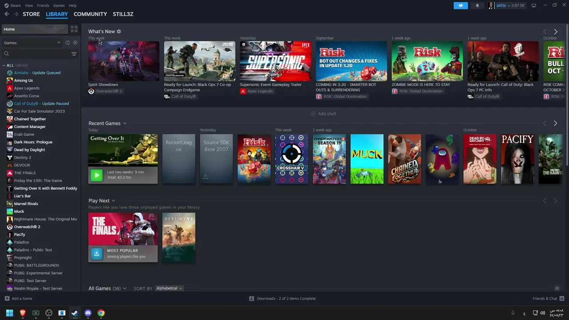Click the Add a Game plus icon
This screenshot has width=569, height=320.
[x=7, y=299]
